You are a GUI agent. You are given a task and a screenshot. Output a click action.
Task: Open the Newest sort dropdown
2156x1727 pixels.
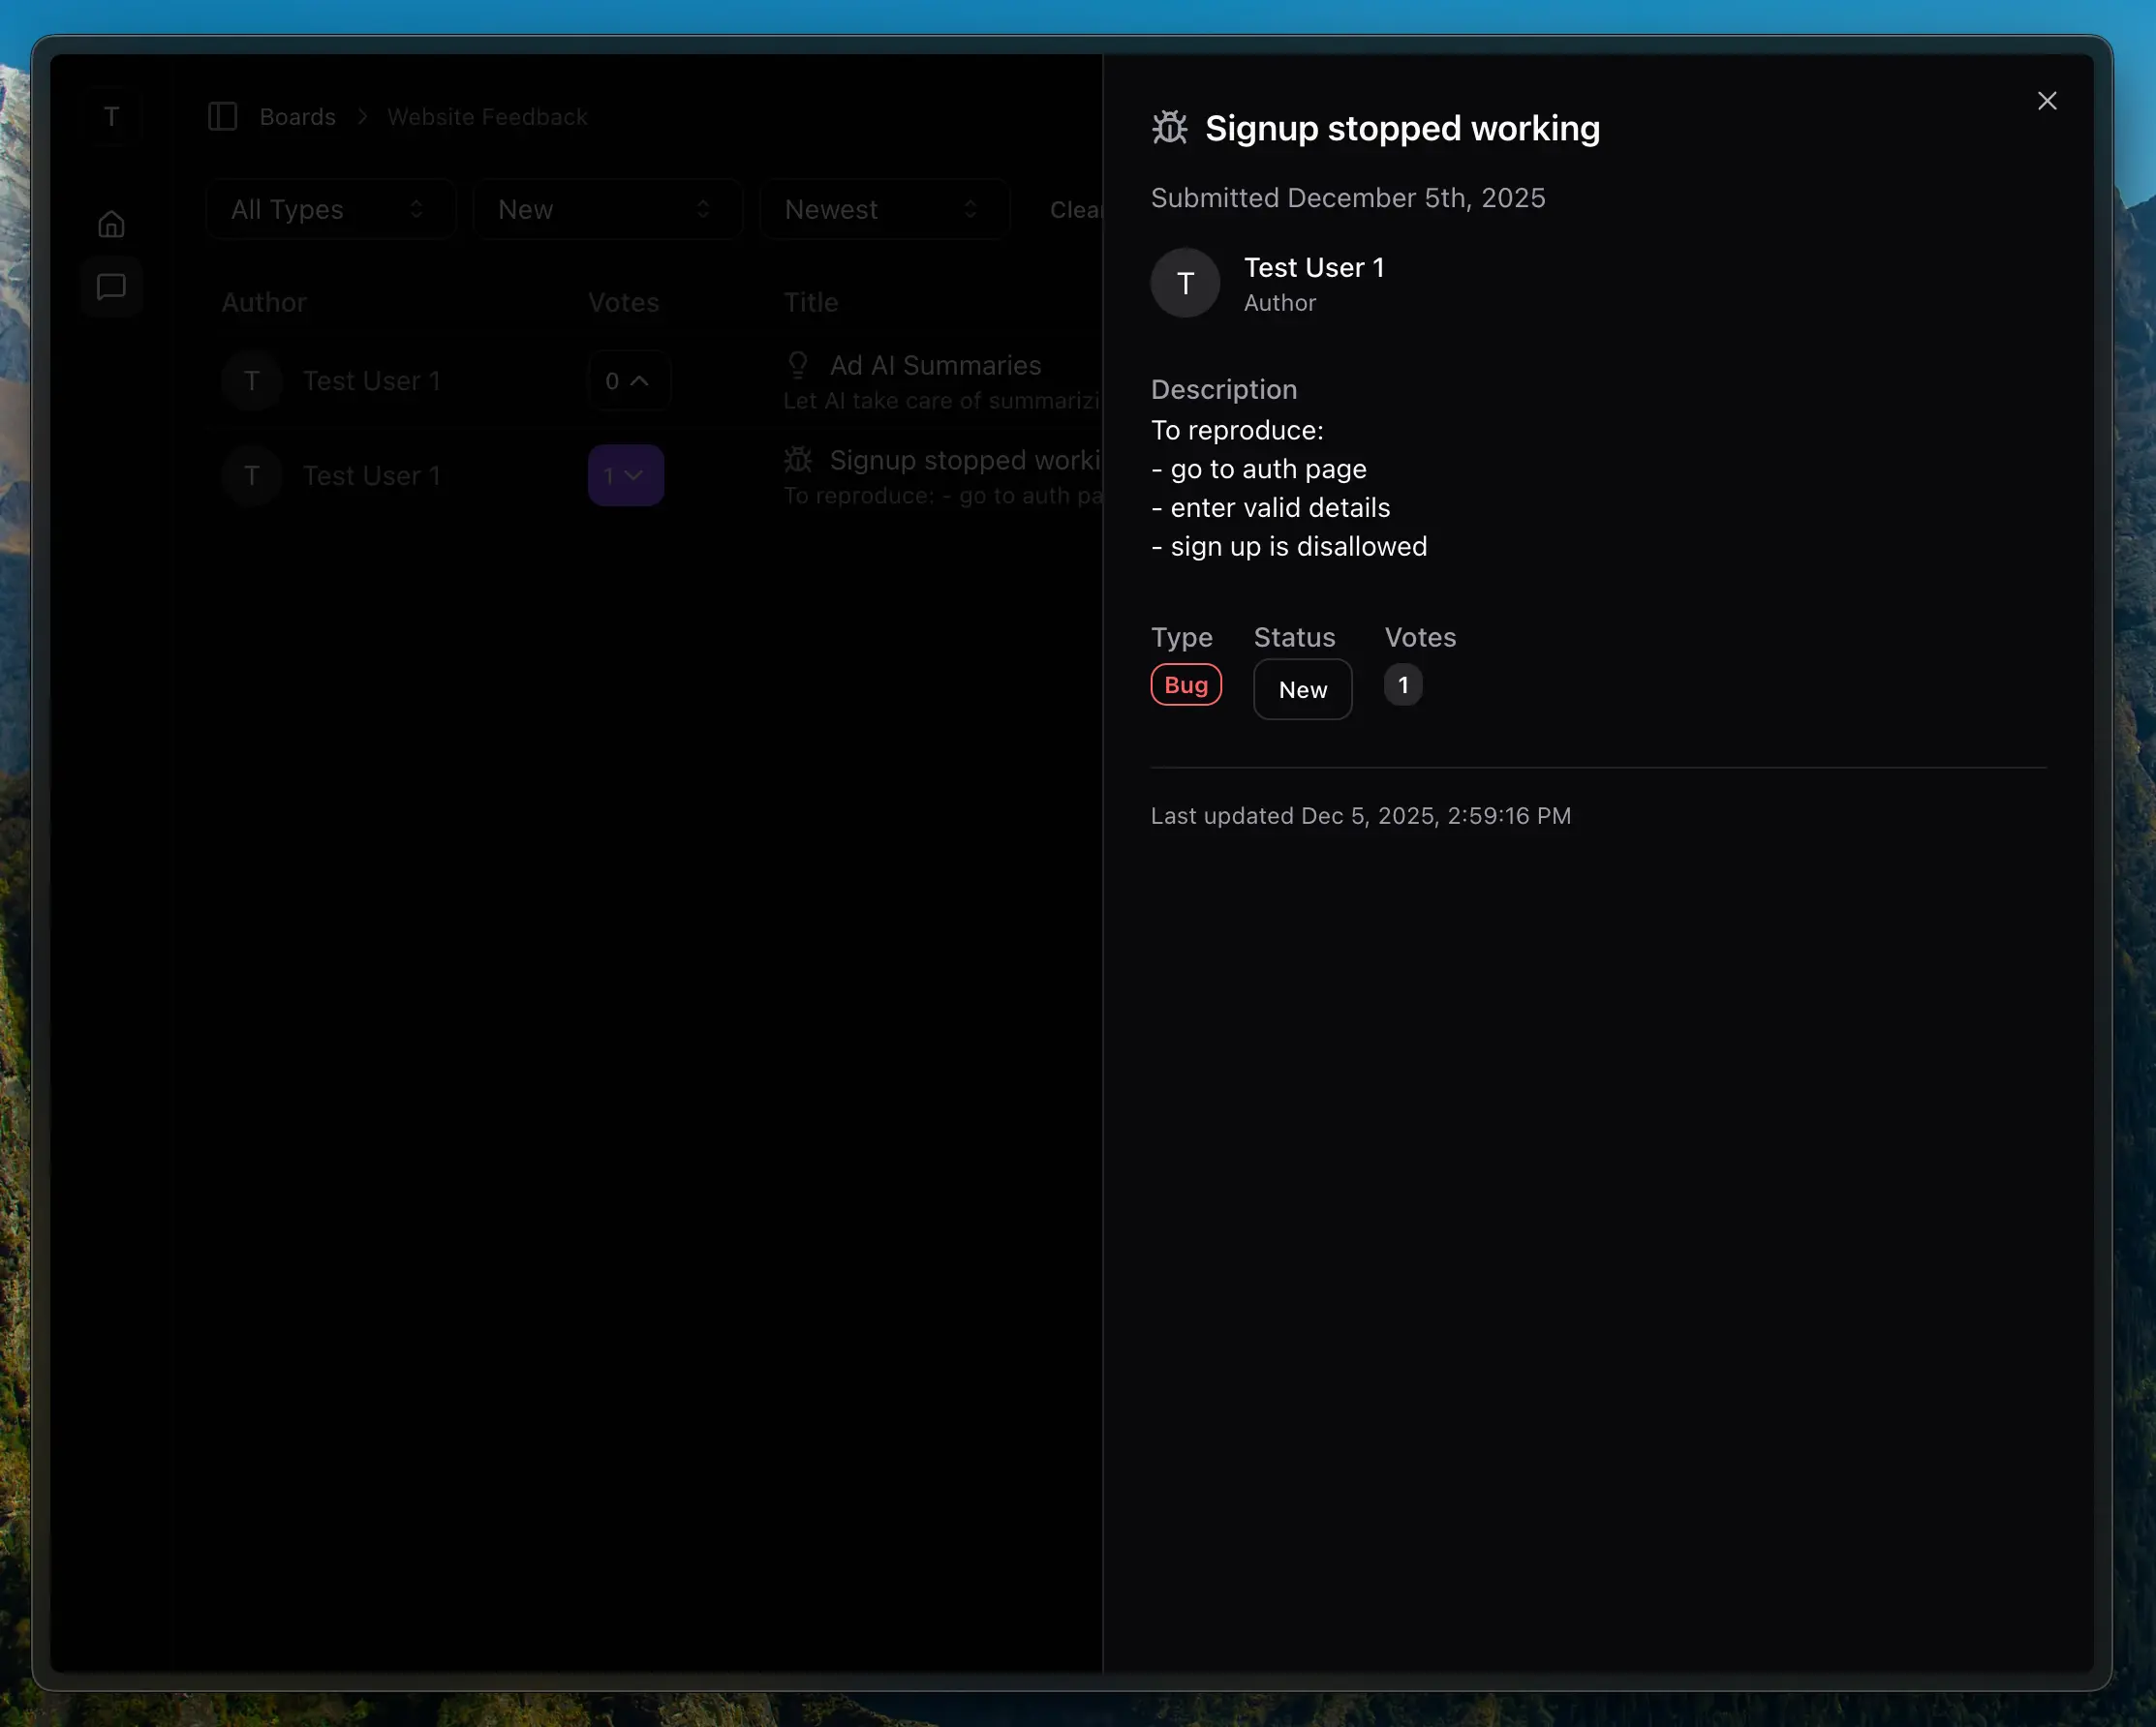883,210
